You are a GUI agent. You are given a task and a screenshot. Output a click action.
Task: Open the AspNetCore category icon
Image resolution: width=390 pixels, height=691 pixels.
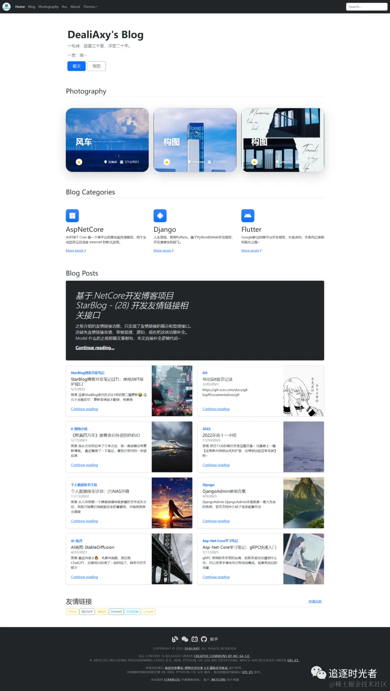[72, 216]
